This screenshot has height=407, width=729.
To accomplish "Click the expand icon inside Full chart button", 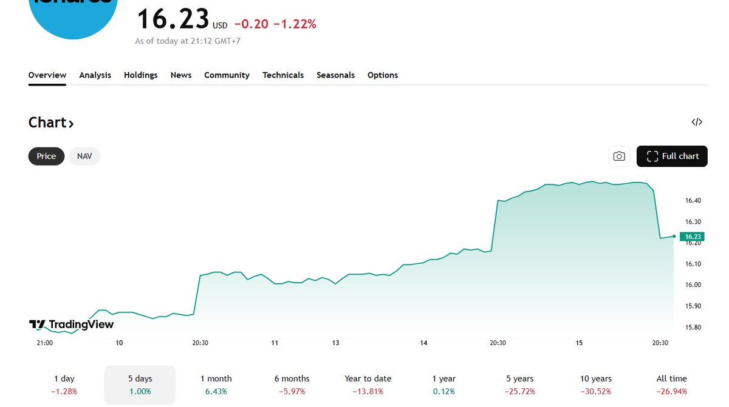I will click(x=652, y=156).
